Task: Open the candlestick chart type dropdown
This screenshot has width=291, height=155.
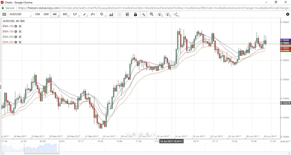Action: 75,14
